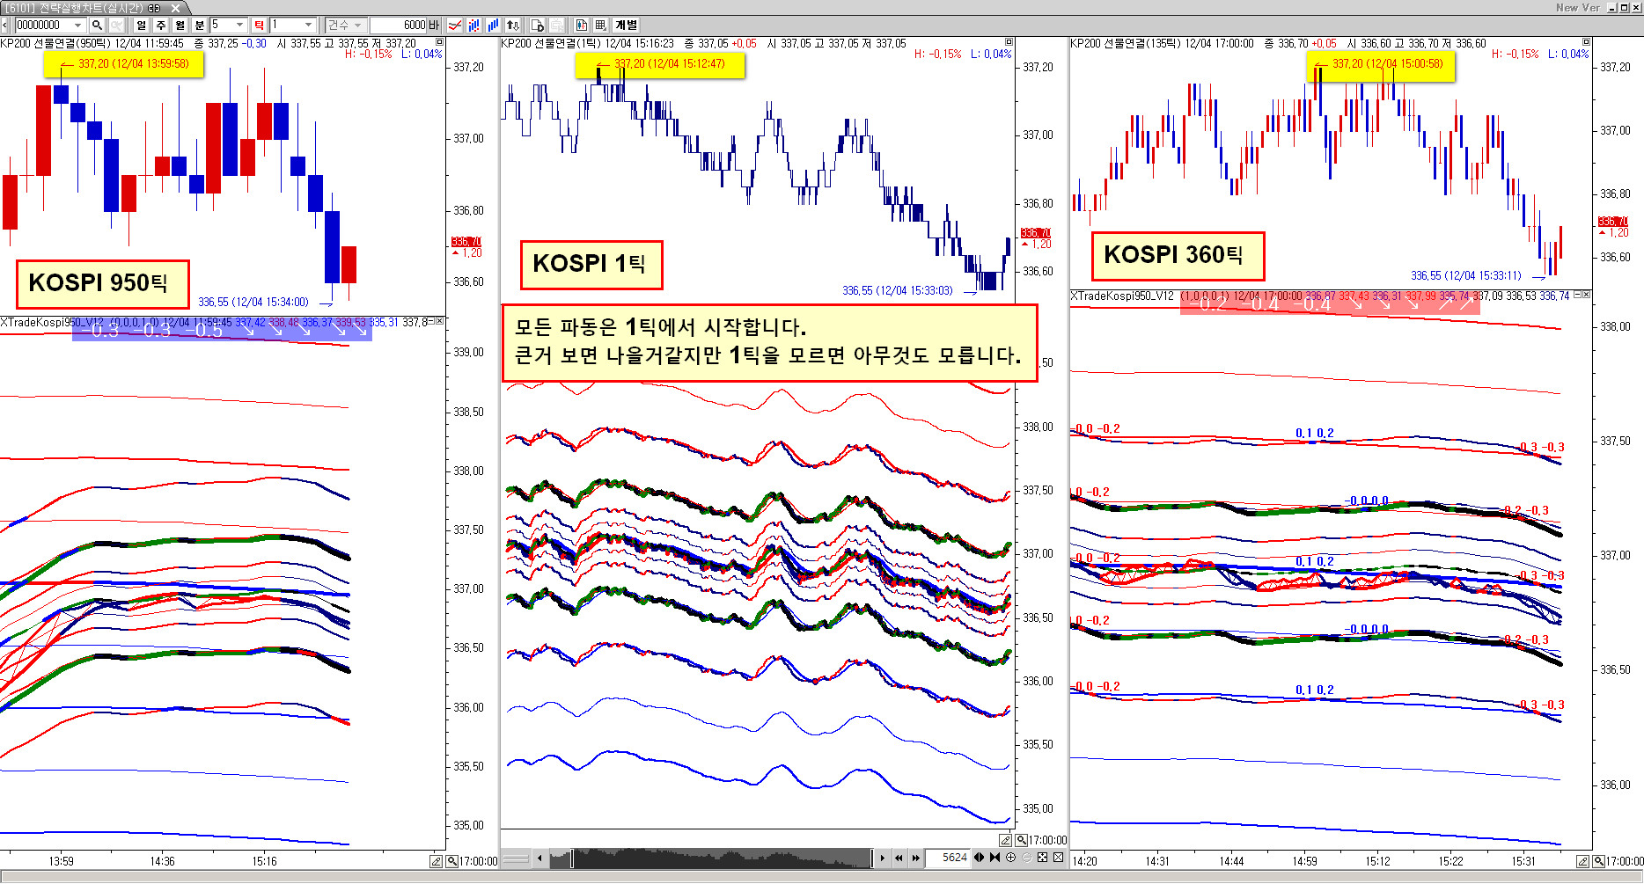This screenshot has height=884, width=1644.
Task: Click the candlestick chart settings icon
Action: [582, 26]
